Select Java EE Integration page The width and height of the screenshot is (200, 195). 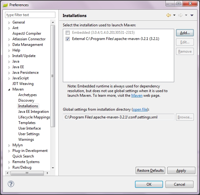point(34,112)
